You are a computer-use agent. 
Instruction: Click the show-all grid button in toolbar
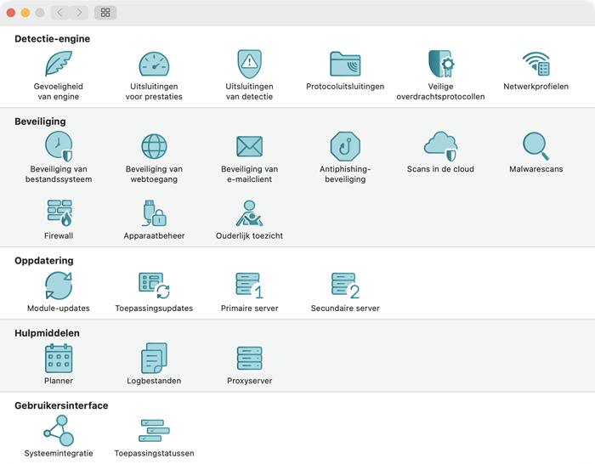[105, 13]
